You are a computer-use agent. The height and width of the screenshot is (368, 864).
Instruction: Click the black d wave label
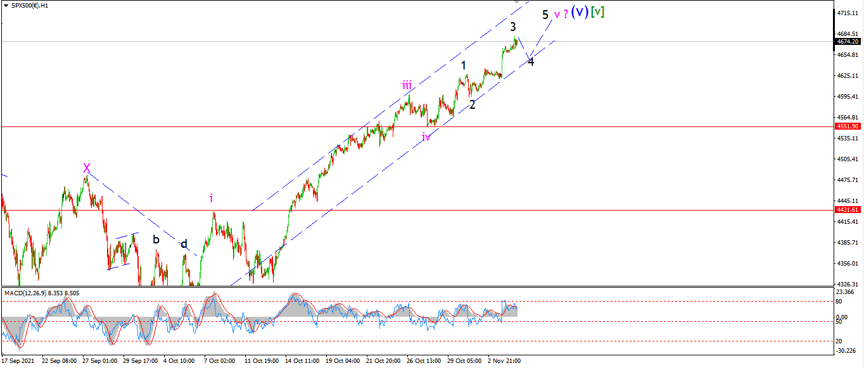184,244
